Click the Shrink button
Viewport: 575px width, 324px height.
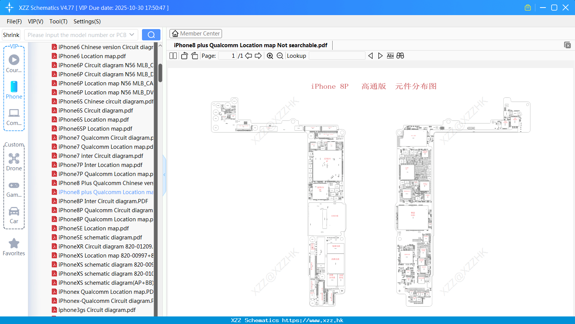(11, 35)
